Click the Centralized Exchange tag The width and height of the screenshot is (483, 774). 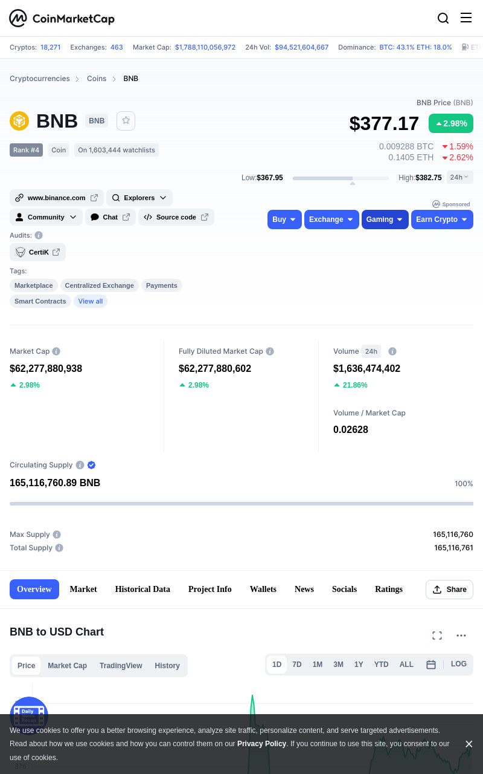point(100,285)
